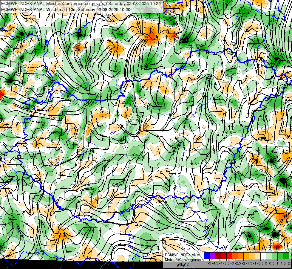Click the legend tick value -5
292x269 pixels.
point(209,263)
